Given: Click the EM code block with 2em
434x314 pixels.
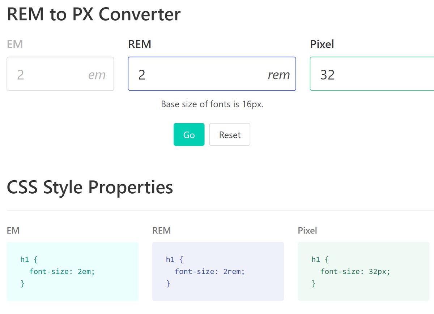Looking at the screenshot, I should [72, 271].
